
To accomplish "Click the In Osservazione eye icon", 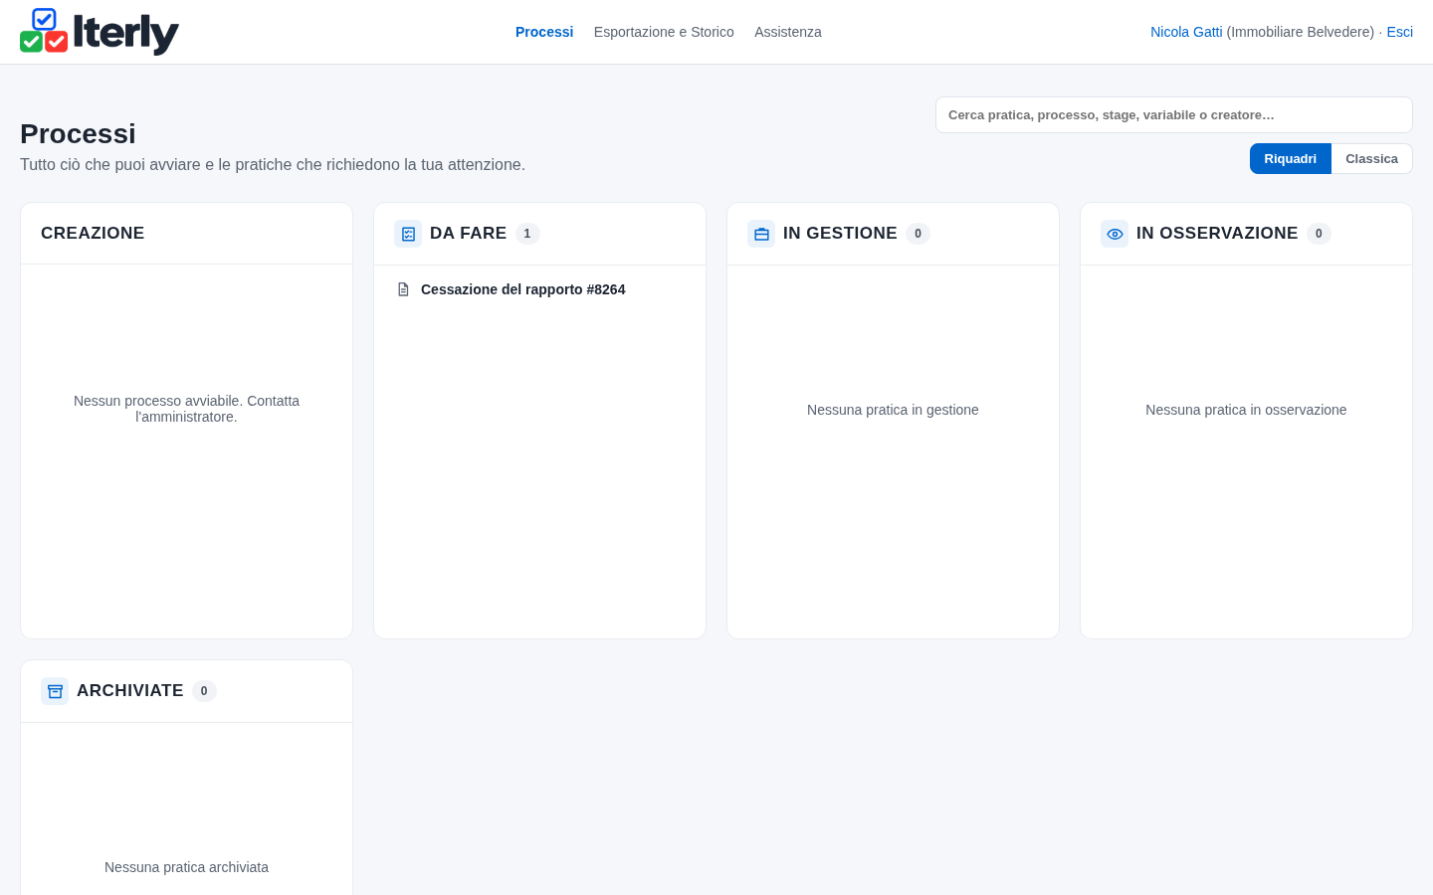I will pyautogui.click(x=1115, y=234).
